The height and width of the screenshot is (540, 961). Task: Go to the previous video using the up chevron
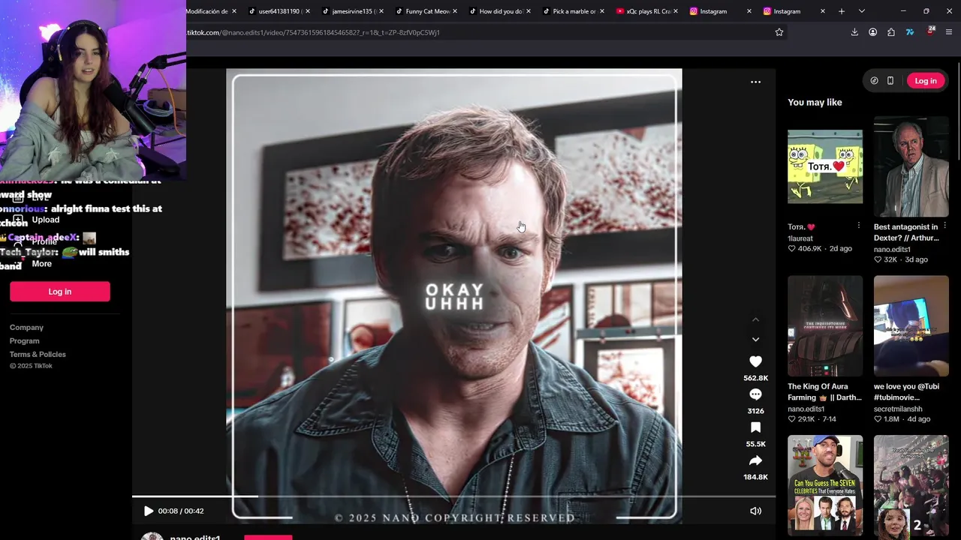(755, 319)
